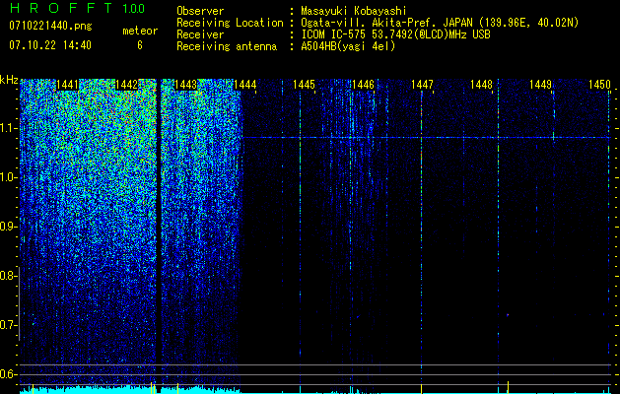
Task: Click the 1.1 kHz axis label
Action: 8,128
